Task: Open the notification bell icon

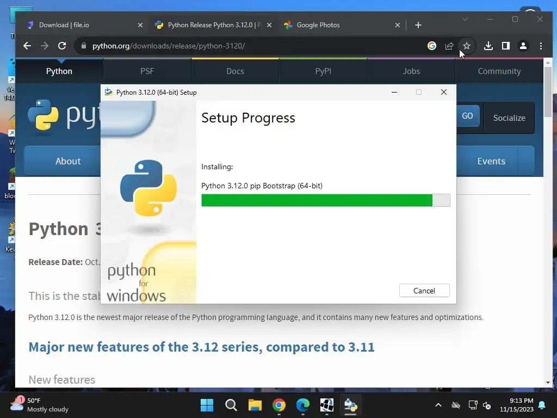Action: [542, 405]
